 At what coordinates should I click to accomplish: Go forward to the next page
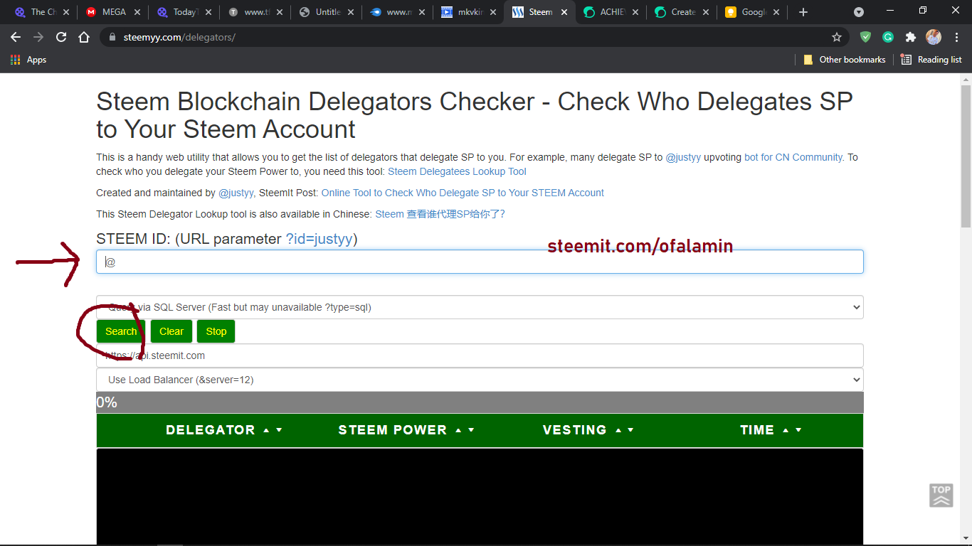coord(38,37)
